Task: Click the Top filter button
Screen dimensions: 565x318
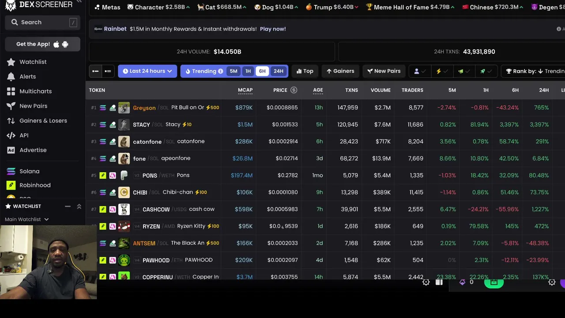Action: pos(305,71)
